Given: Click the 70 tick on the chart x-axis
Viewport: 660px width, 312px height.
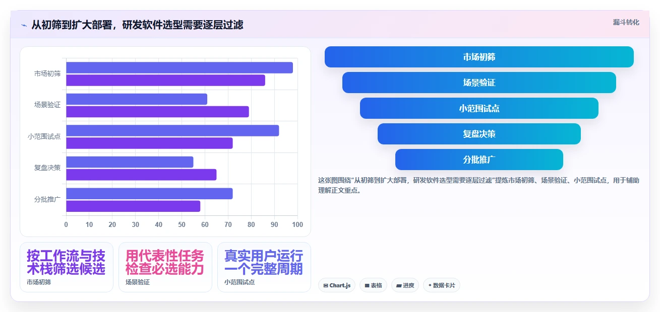Looking at the screenshot, I should pyautogui.click(x=228, y=224).
